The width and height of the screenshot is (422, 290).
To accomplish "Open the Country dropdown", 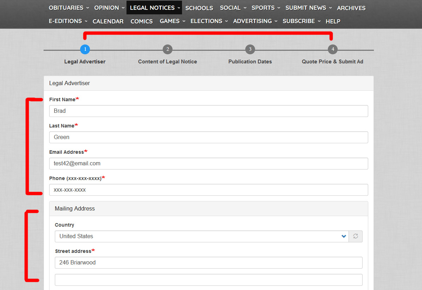I will tap(201, 236).
